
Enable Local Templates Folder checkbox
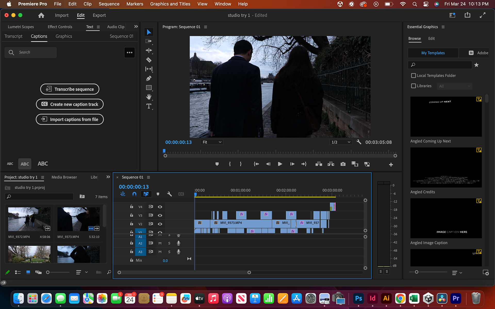click(414, 75)
